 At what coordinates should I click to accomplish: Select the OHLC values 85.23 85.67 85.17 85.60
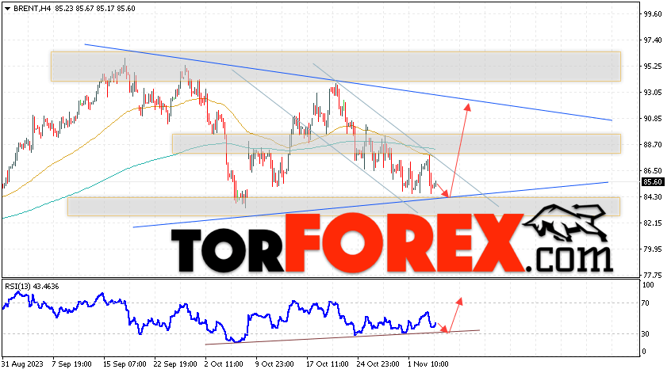pos(95,9)
